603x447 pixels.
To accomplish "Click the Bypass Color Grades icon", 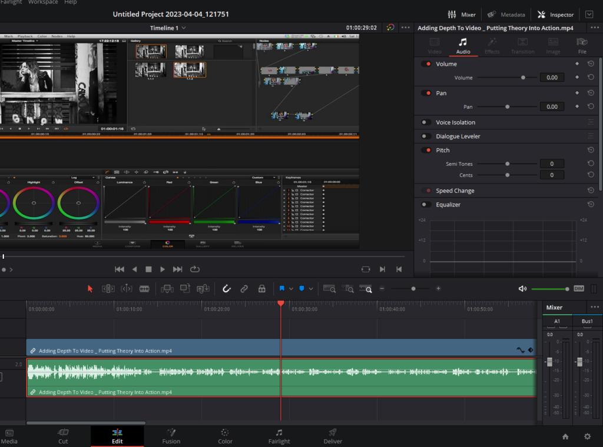I will point(390,28).
